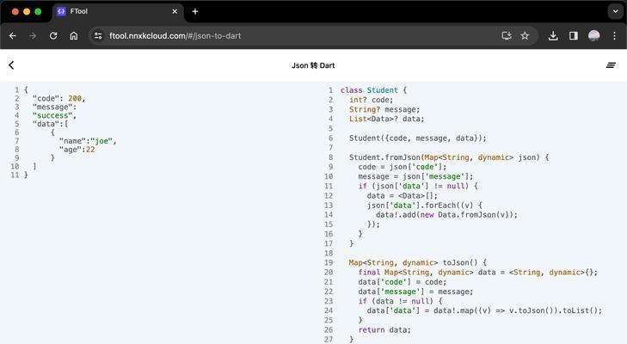Click the FTool tab favicon
The height and width of the screenshot is (344, 627).
point(61,11)
